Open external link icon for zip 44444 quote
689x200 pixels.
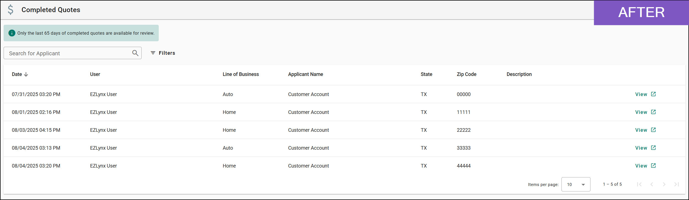pyautogui.click(x=653, y=166)
